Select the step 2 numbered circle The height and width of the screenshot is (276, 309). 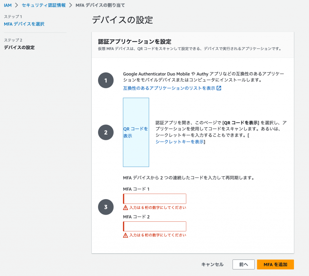(x=106, y=132)
